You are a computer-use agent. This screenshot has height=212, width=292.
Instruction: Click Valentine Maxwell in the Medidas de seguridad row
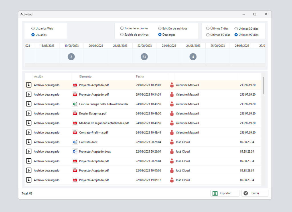187,123
